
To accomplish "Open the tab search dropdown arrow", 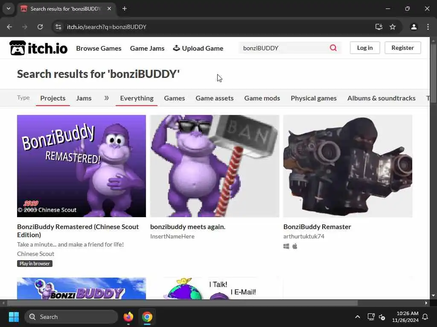I will tap(9, 9).
